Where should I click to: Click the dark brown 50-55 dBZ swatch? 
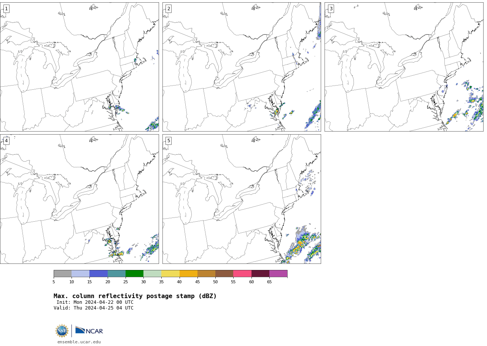[x=224, y=274]
